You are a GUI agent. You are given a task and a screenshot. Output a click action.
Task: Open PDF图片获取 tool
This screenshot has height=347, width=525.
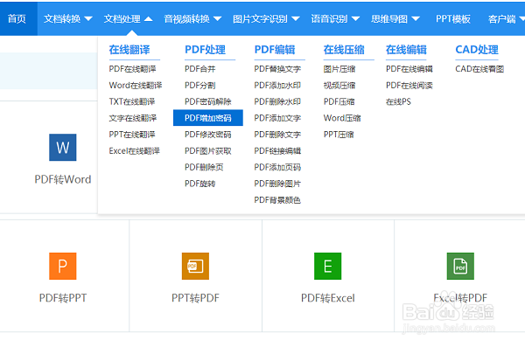click(208, 150)
